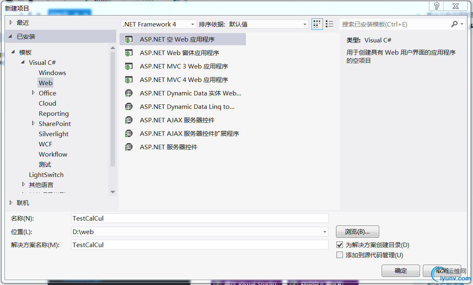
Task: Click the ASP.NET MVC 3 Web template icon
Action: click(x=129, y=66)
